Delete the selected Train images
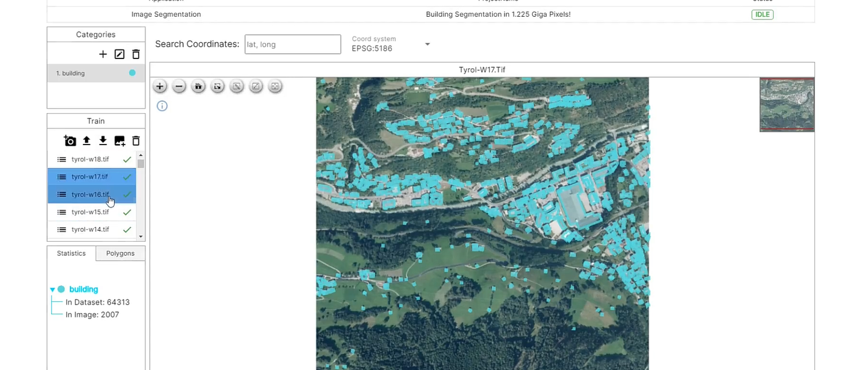The image size is (859, 370). click(x=136, y=140)
